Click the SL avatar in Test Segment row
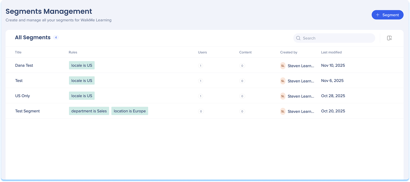The width and height of the screenshot is (410, 182). tap(282, 111)
